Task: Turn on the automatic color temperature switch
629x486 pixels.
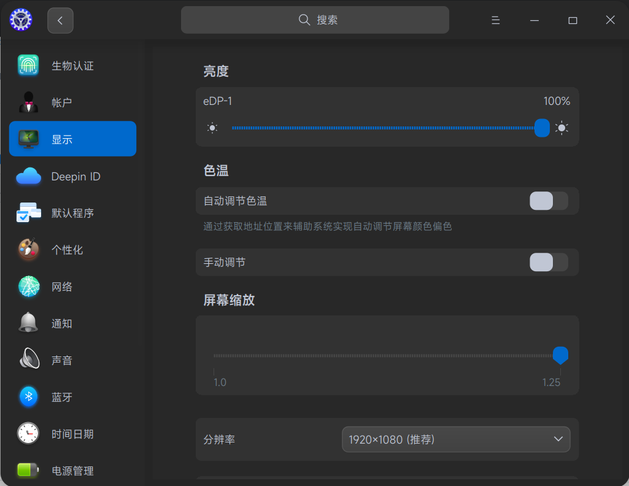Action: [x=548, y=201]
